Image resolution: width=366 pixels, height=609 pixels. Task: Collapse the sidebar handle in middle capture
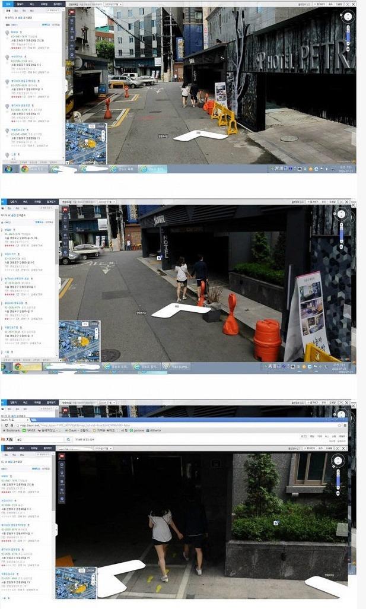point(60,284)
